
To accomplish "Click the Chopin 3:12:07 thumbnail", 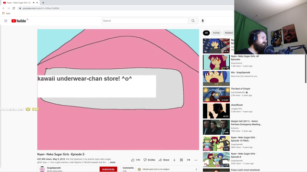I will point(216,95).
